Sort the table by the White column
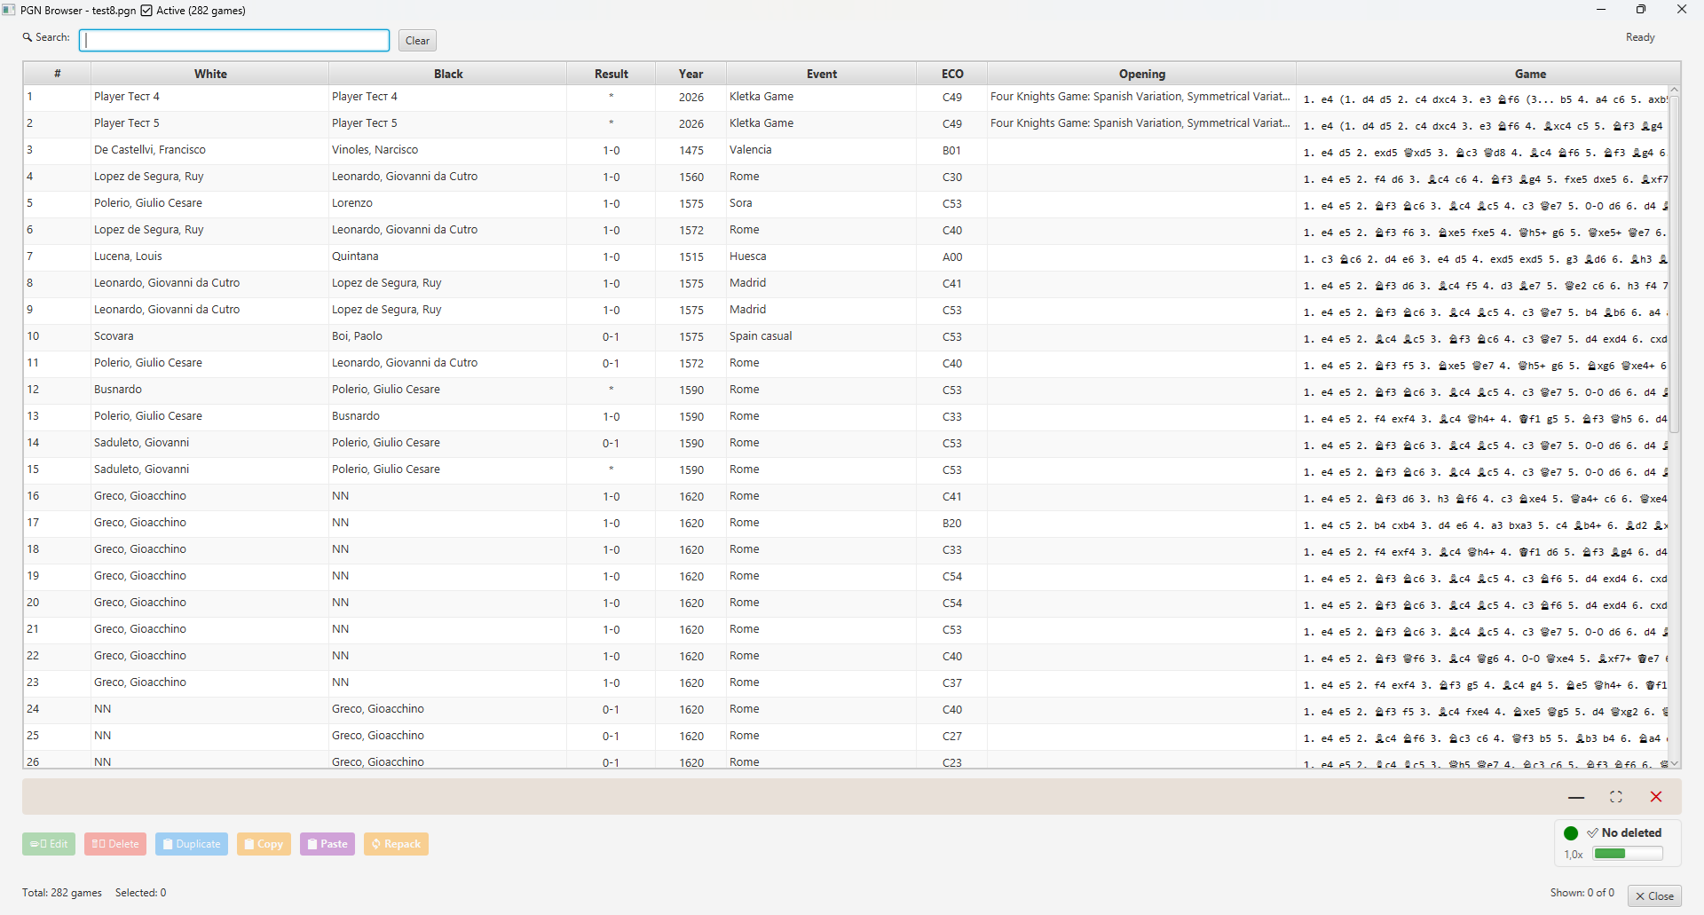Screen dimensions: 1704x915 pos(210,74)
